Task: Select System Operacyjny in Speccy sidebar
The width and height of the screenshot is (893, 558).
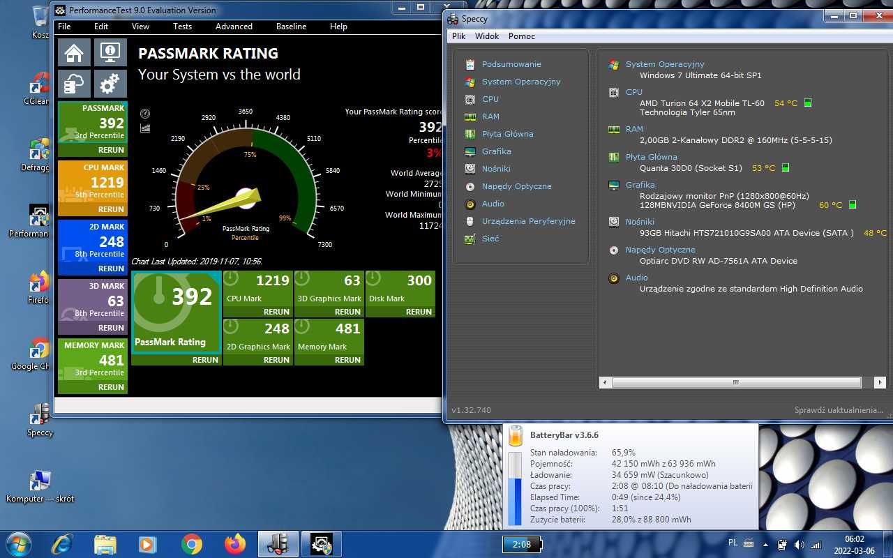Action: point(521,82)
